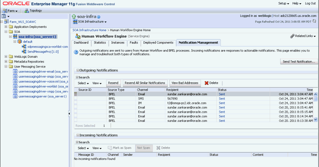Image resolution: width=319 pixels, height=167 pixels.
Task: Go to SOA Infrastructure Home breadcrumb
Action: click(89, 30)
